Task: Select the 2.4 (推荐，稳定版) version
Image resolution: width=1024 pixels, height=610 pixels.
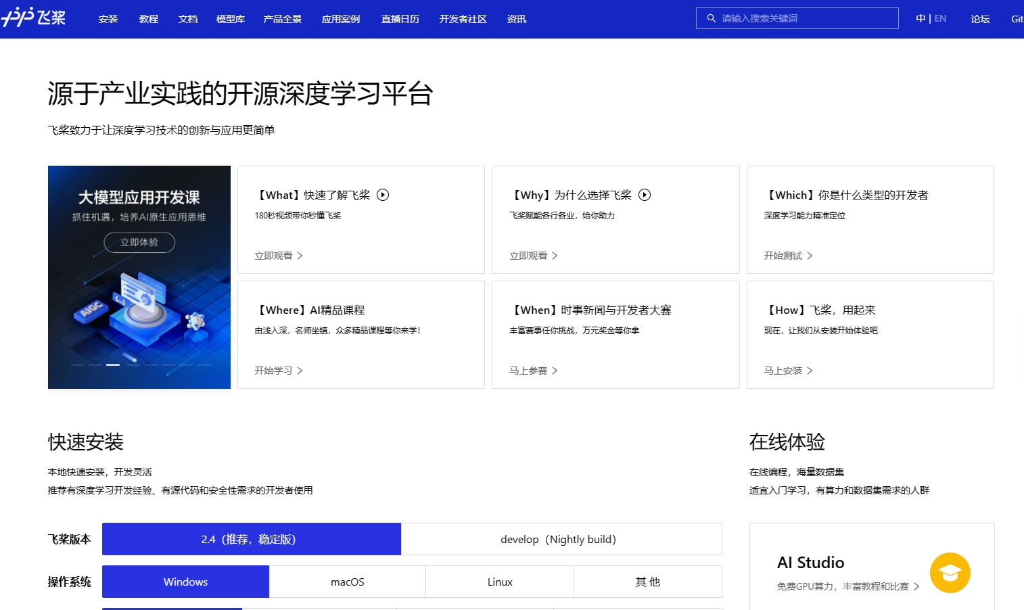Action: [x=252, y=539]
